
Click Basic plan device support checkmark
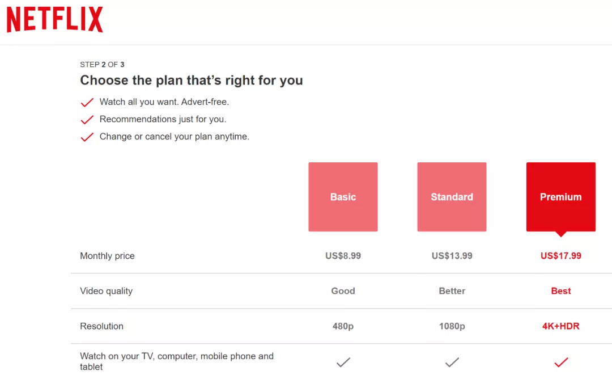(343, 362)
